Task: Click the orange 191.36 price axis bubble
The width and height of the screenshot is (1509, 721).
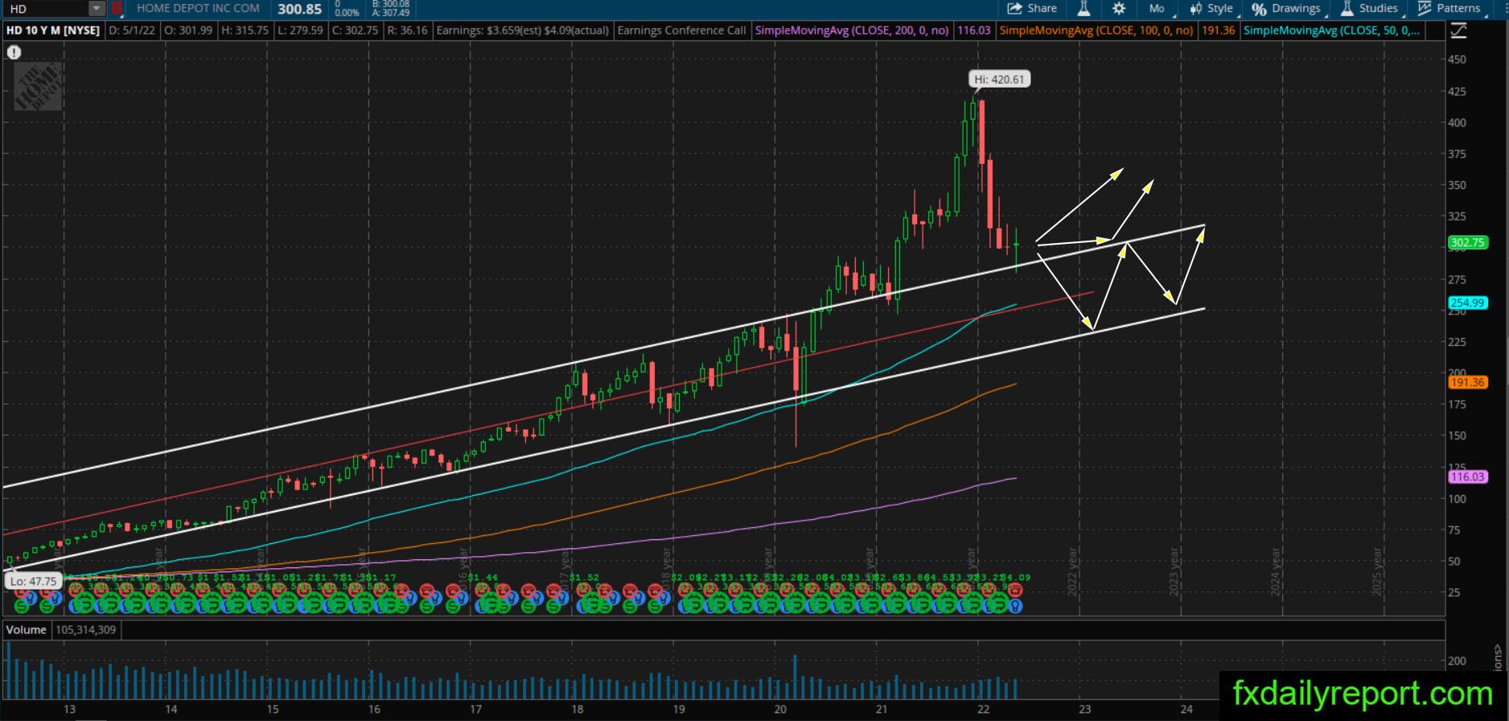Action: point(1467,382)
